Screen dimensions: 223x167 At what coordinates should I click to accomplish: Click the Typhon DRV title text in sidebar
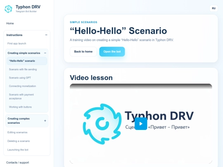coord(28,7)
